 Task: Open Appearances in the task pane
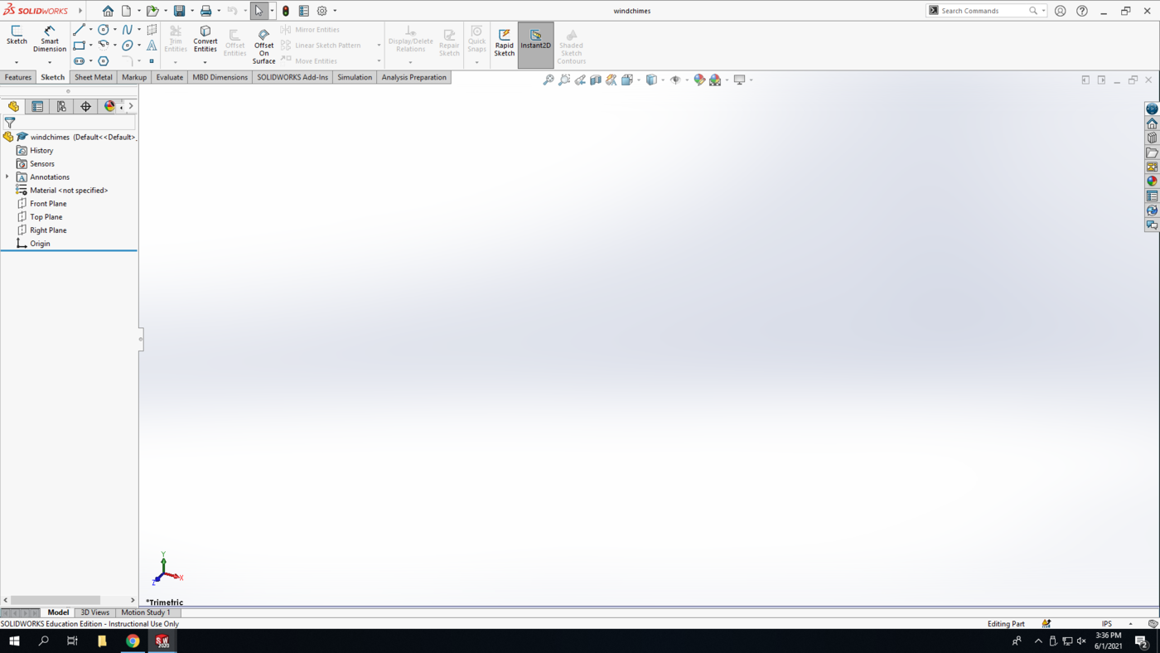[x=1152, y=181]
